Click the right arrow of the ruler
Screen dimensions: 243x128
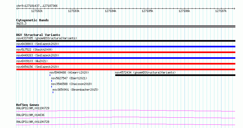234,8
